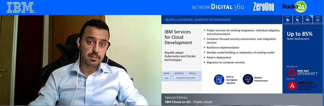
Task: Click the Built to the highest standard icon
Action: (x=219, y=79)
